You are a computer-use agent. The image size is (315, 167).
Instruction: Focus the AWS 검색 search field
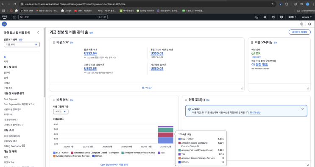[63, 17]
